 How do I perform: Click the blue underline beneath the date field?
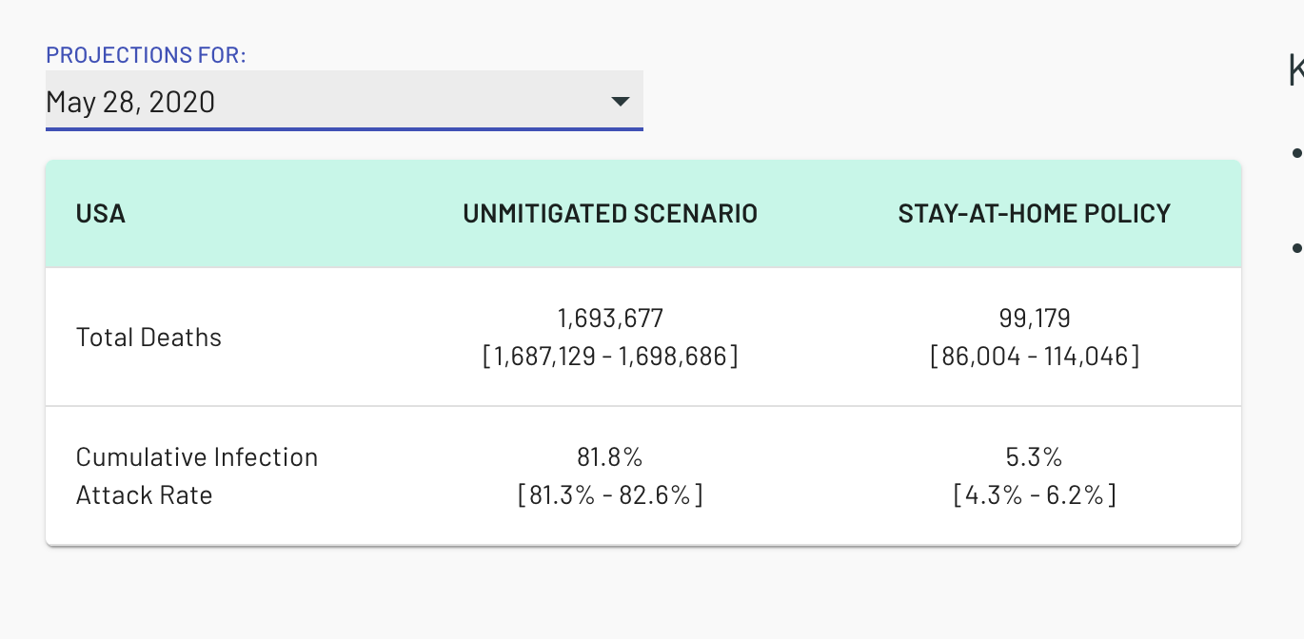344,128
